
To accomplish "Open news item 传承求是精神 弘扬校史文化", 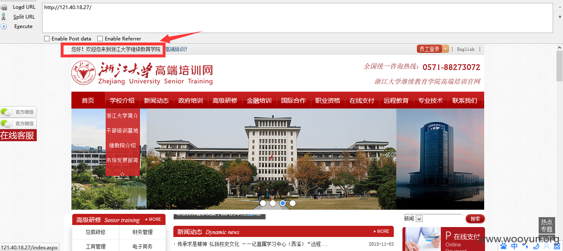I will pyautogui.click(x=253, y=244).
